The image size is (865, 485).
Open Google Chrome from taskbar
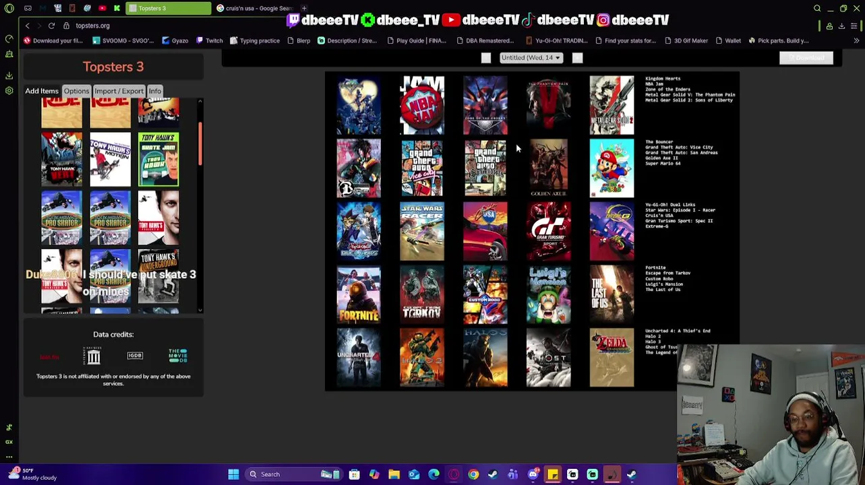tap(473, 474)
